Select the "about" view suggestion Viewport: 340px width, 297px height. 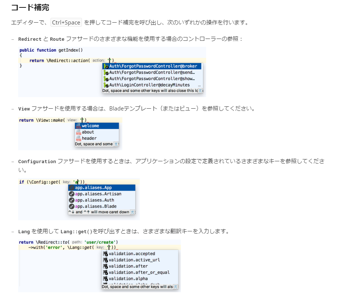[88, 132]
